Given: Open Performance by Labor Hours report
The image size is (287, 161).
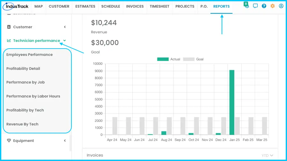Looking at the screenshot, I should point(33,96).
